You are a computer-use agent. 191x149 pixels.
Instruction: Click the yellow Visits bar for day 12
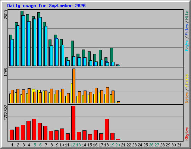click(x=72, y=93)
